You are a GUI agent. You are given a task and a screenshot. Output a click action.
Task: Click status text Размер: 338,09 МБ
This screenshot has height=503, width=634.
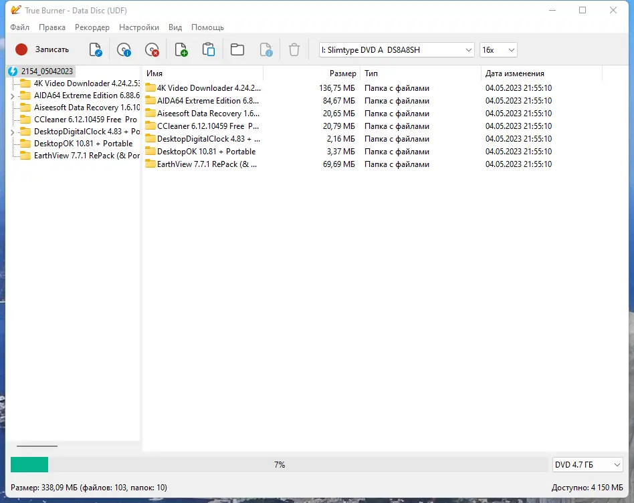click(43, 488)
